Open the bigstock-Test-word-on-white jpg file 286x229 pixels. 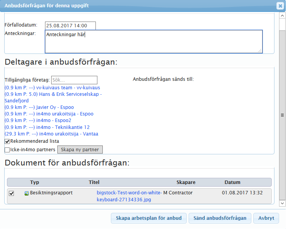click(129, 196)
